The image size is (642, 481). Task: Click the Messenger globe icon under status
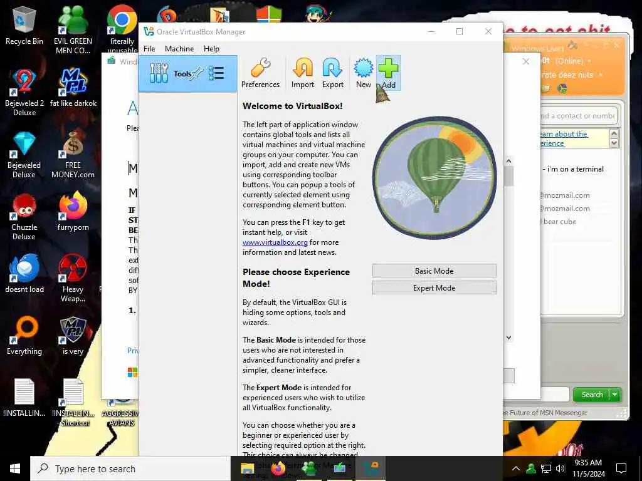point(562,88)
